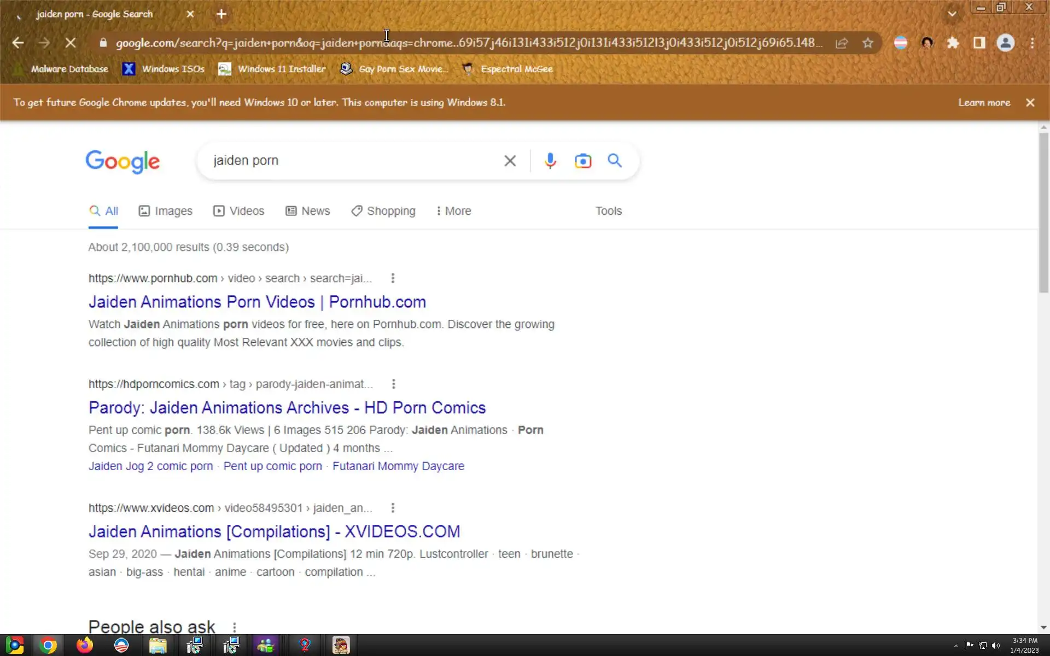Bookmark this page with the star icon
This screenshot has width=1050, height=656.
tap(868, 43)
